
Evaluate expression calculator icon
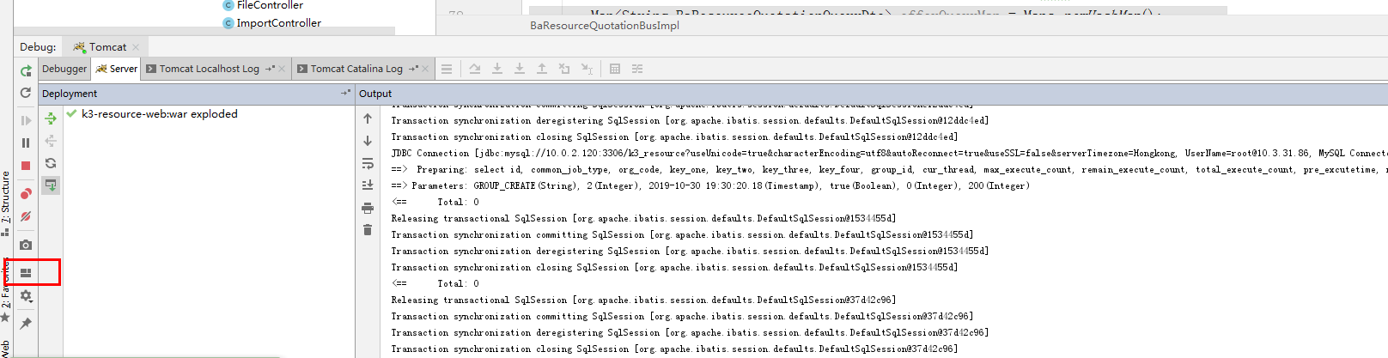point(614,69)
